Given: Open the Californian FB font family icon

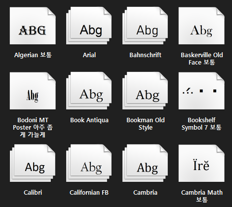Looking at the screenshot, I should click(x=89, y=163).
